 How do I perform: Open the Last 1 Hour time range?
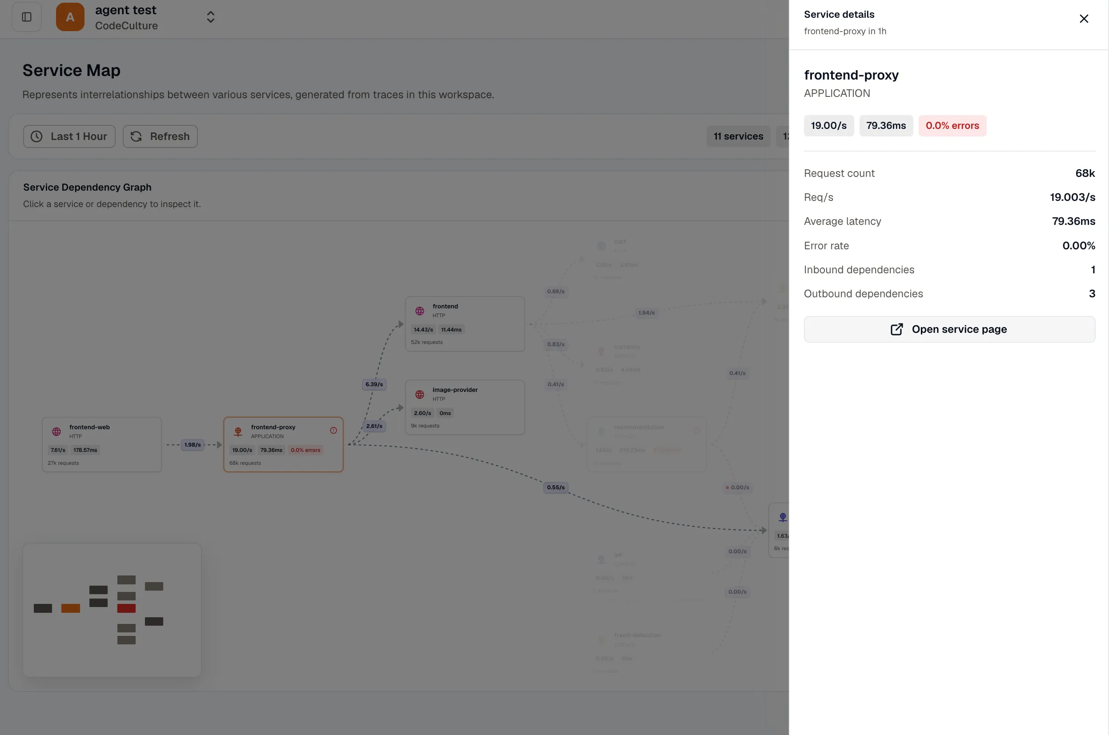[69, 136]
